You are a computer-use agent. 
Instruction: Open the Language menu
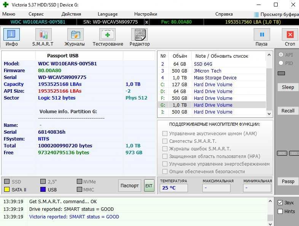coord(108,14)
